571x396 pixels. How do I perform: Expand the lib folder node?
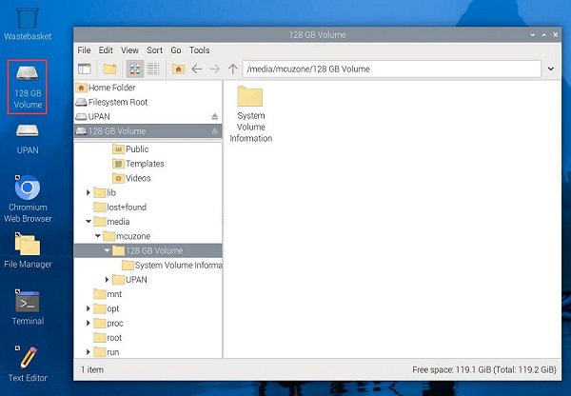point(89,192)
